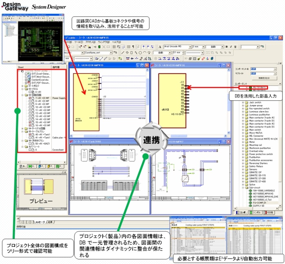Open the 3 mm text size dropdown
The height and width of the screenshot is (264, 285).
click(x=204, y=47)
